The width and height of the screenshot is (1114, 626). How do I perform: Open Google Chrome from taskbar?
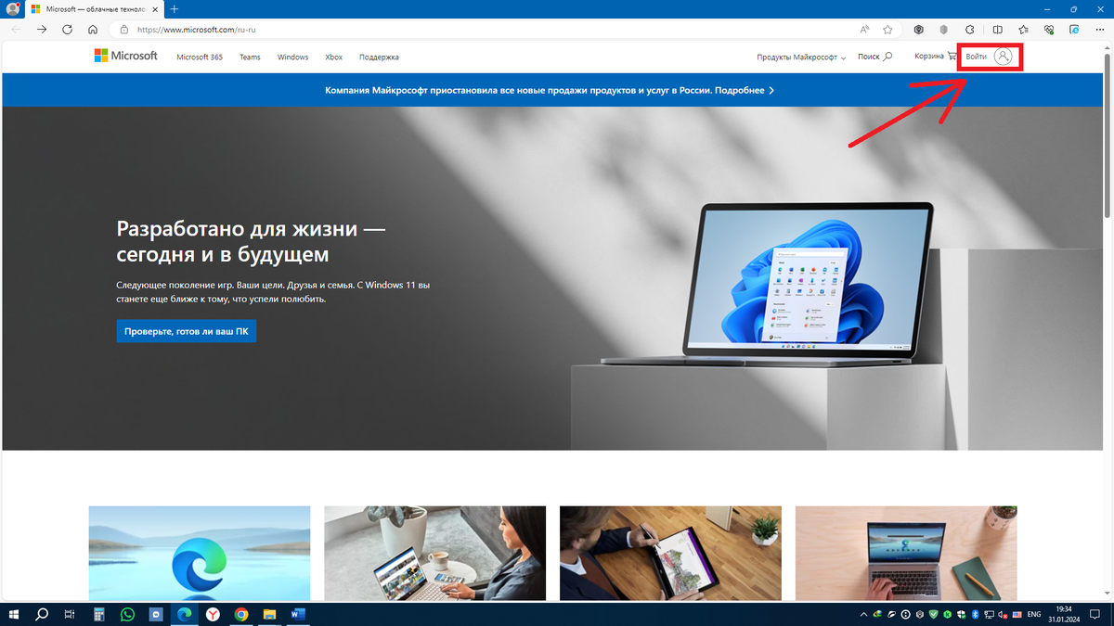[241, 614]
